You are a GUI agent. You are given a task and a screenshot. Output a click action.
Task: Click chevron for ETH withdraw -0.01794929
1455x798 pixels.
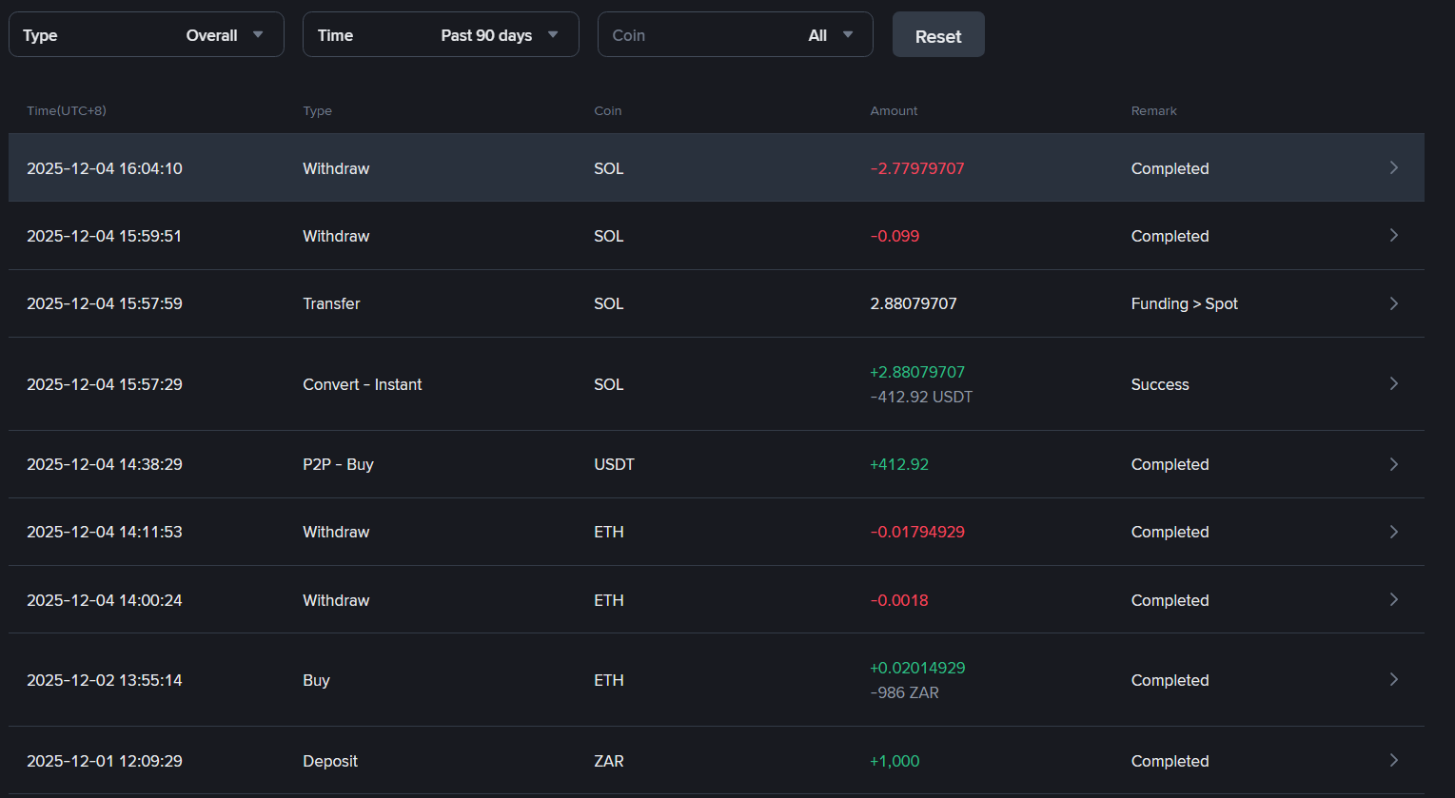click(x=1393, y=532)
